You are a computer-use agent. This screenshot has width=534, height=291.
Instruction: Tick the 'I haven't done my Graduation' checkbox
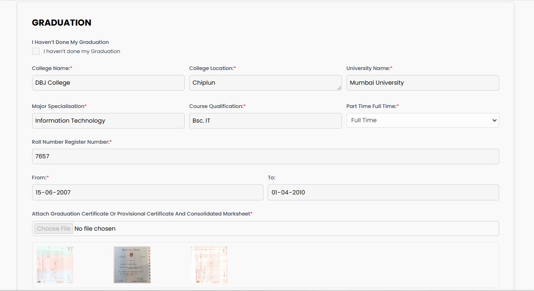(x=36, y=51)
